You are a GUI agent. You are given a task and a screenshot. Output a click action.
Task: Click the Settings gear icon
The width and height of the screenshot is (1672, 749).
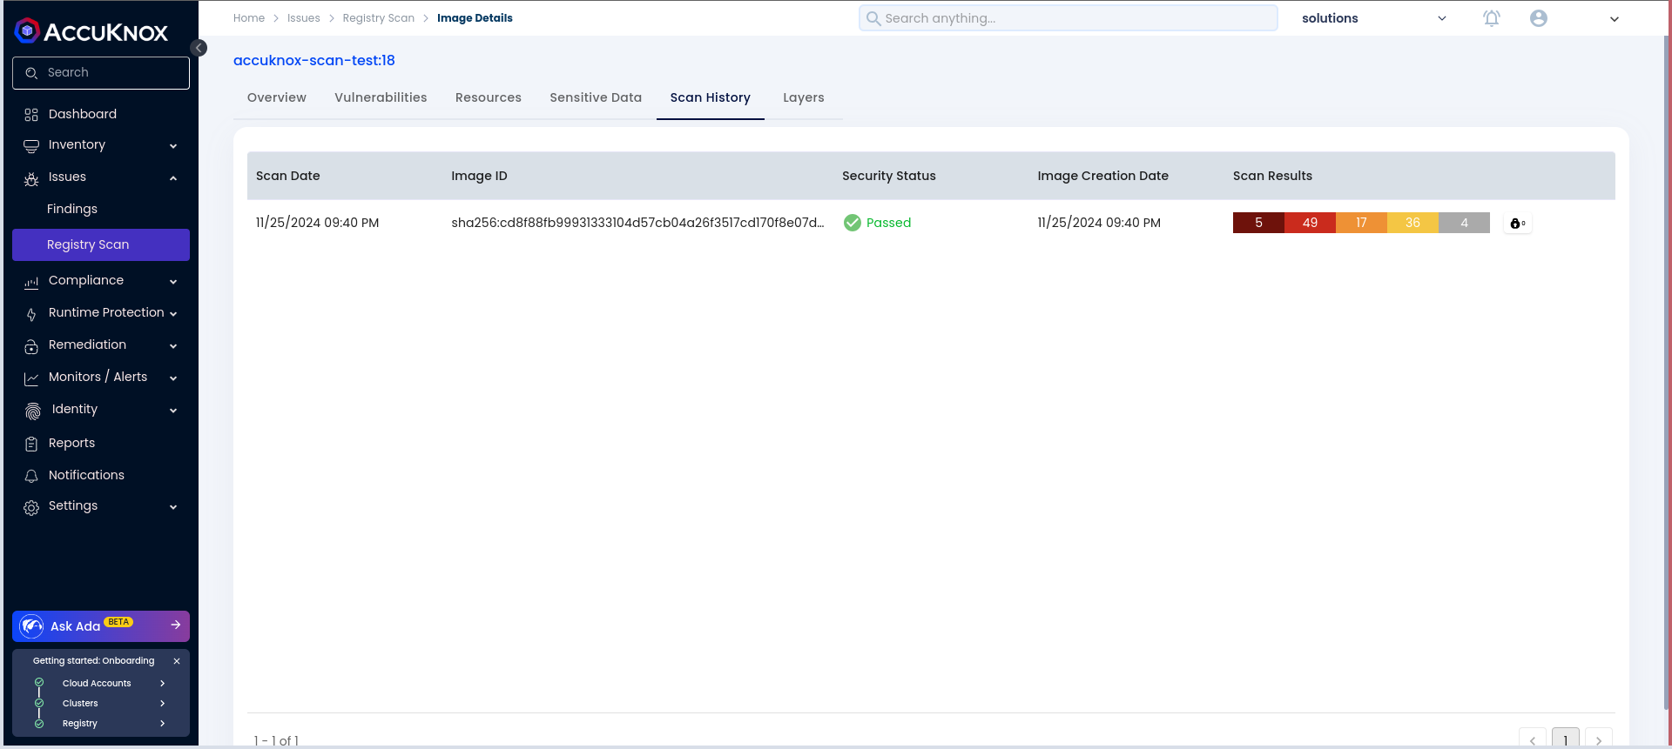point(31,507)
